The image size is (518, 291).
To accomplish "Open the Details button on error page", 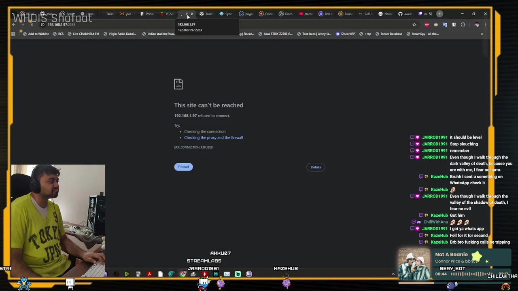I will click(x=316, y=167).
